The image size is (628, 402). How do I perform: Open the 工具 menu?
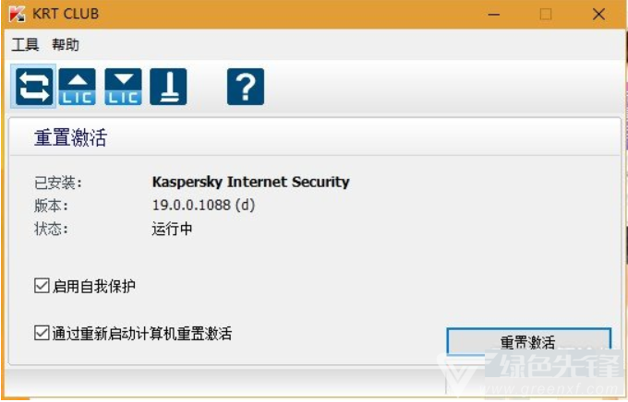pos(25,44)
